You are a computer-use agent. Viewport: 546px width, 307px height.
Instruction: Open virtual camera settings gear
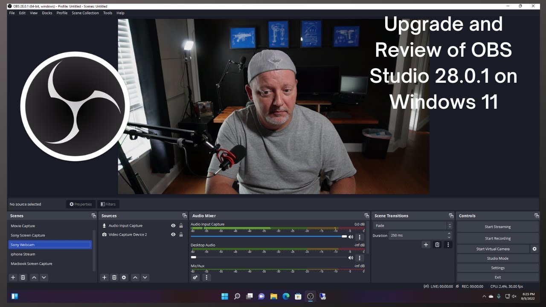point(534,249)
